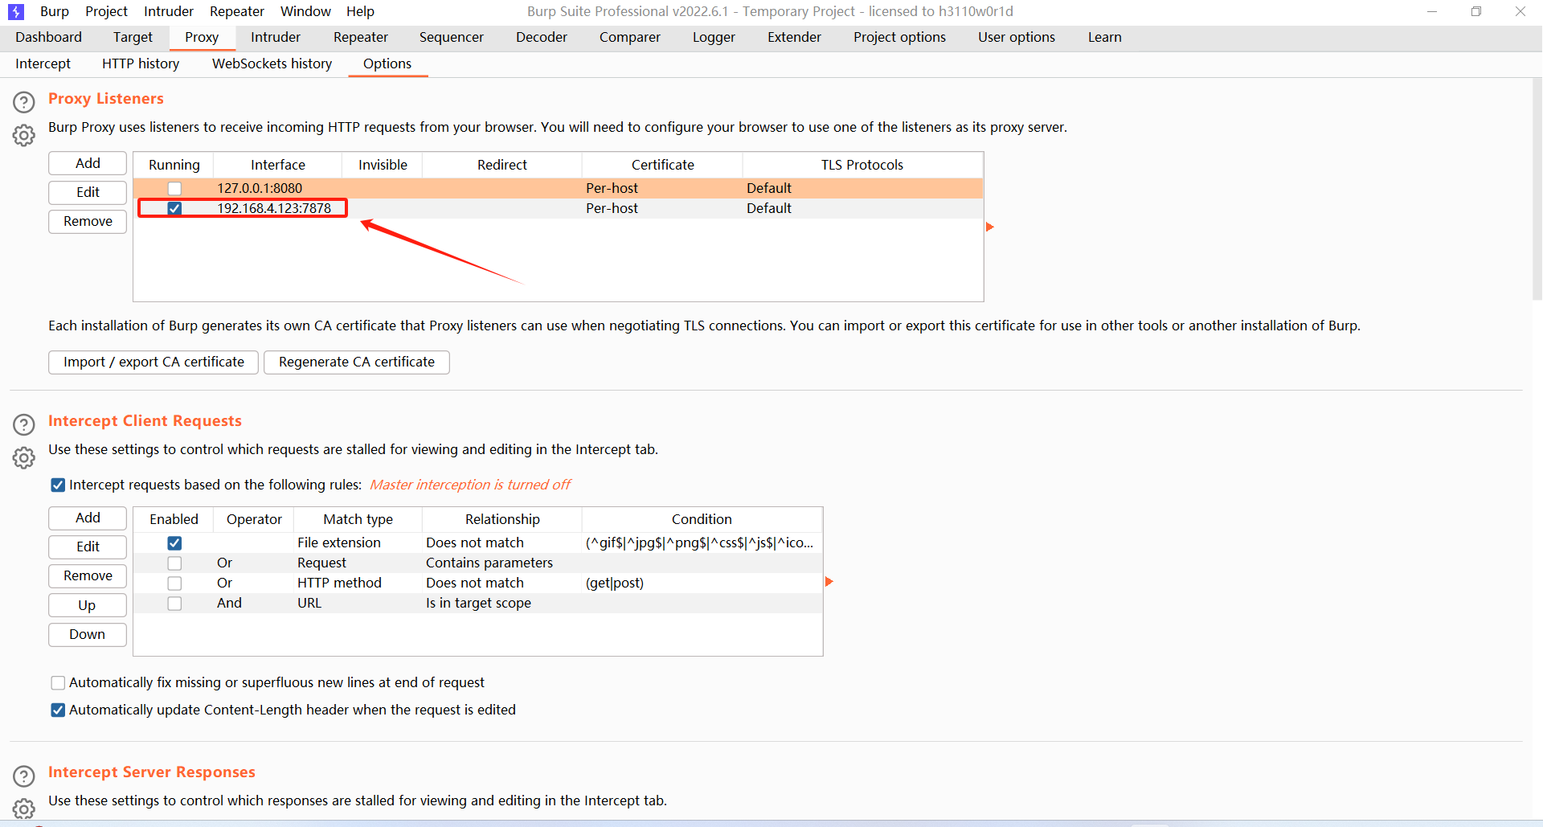Sort listeners by the Interface column header
This screenshot has width=1543, height=827.
[x=278, y=165]
